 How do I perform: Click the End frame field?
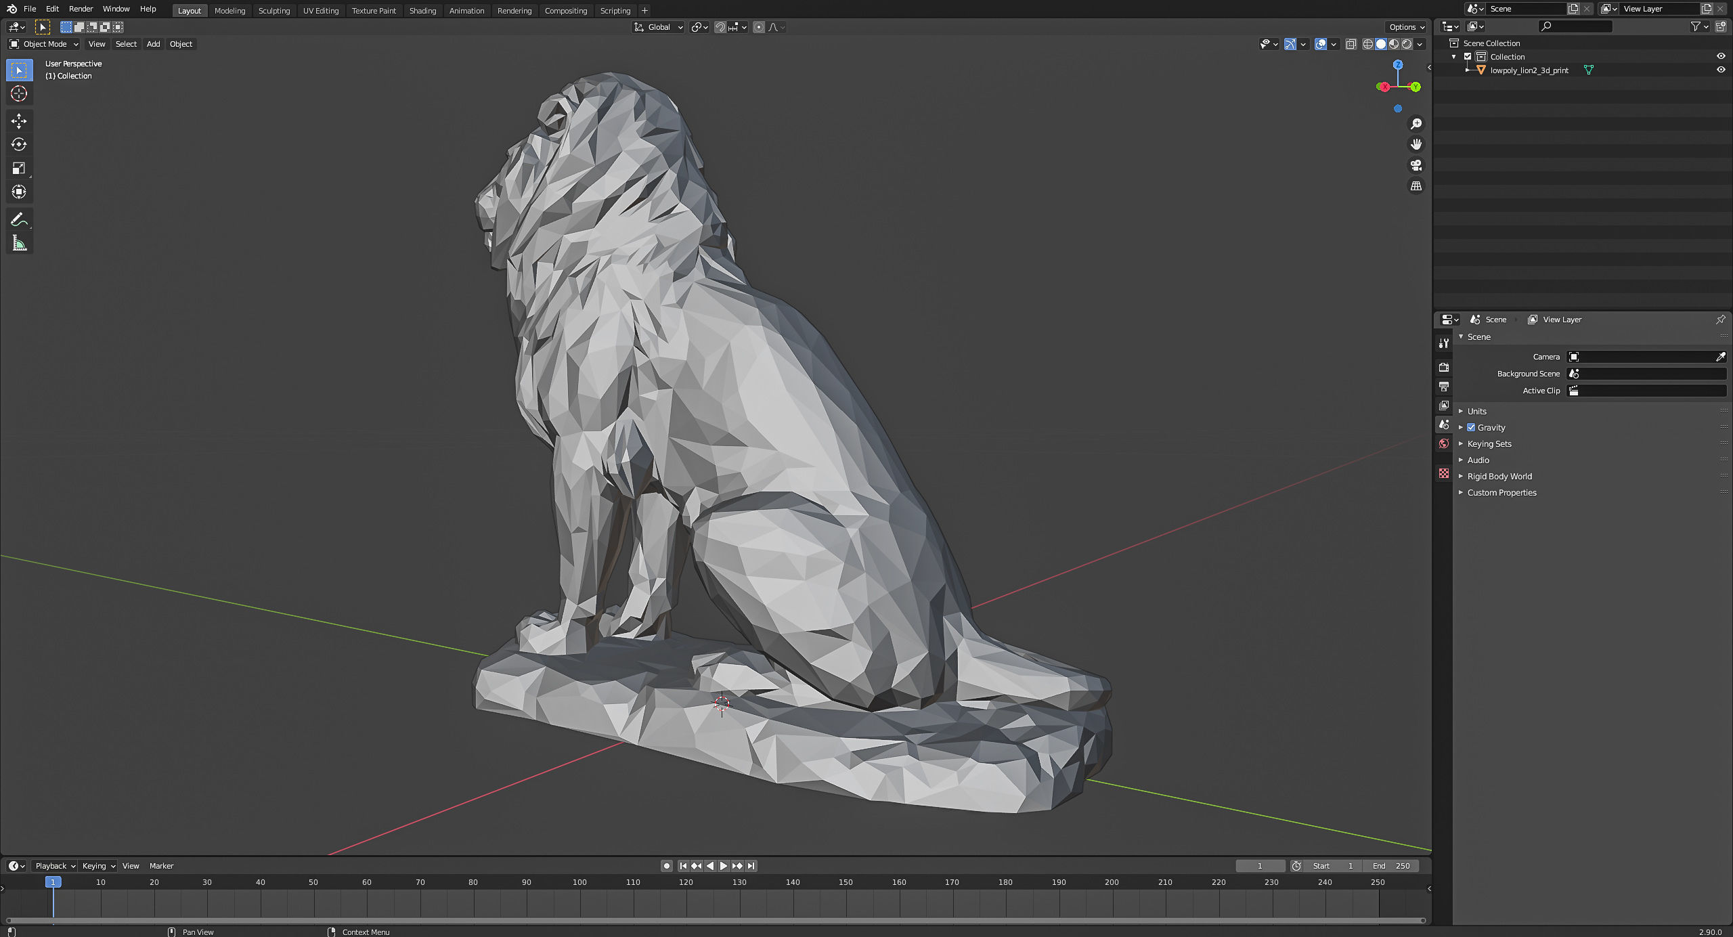pyautogui.click(x=1392, y=866)
